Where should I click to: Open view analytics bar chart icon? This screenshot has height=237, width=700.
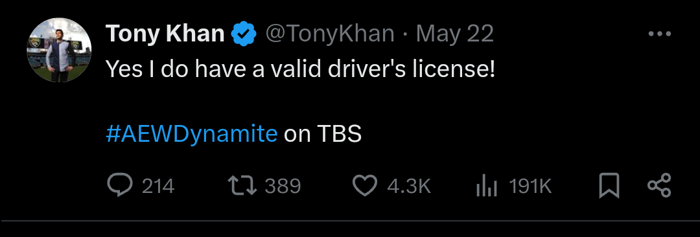point(487,186)
